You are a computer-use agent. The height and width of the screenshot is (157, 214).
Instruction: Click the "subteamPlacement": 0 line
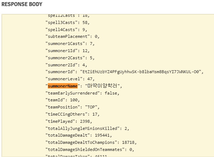[72, 36]
